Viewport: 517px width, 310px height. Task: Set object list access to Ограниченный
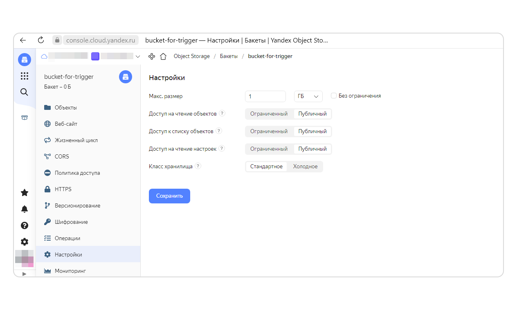pyautogui.click(x=269, y=132)
